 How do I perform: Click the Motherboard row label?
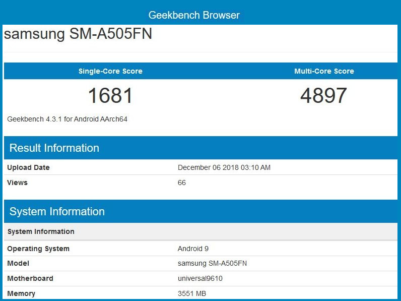[x=30, y=278]
